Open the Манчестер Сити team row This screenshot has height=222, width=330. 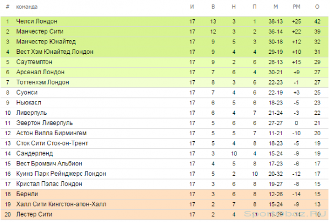point(164,31)
